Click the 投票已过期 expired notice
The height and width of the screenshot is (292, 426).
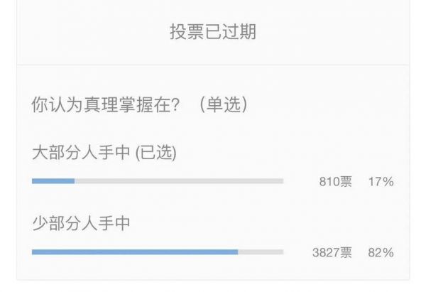pos(212,32)
